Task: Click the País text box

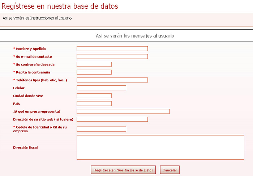Action: (x=94, y=104)
